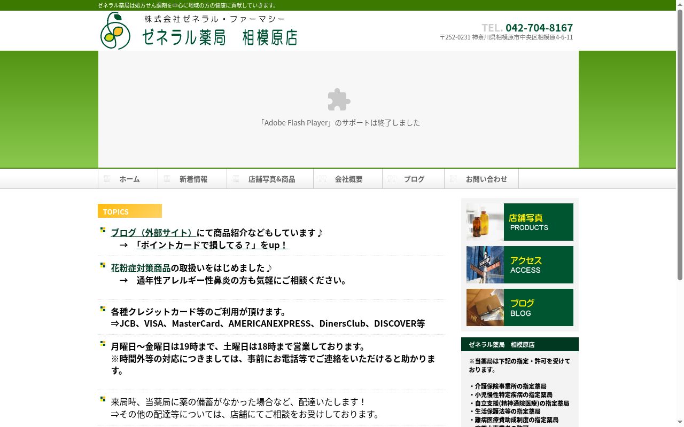The height and width of the screenshot is (427, 684).
Task: Open the ホーム menu item
Action: (x=128, y=179)
